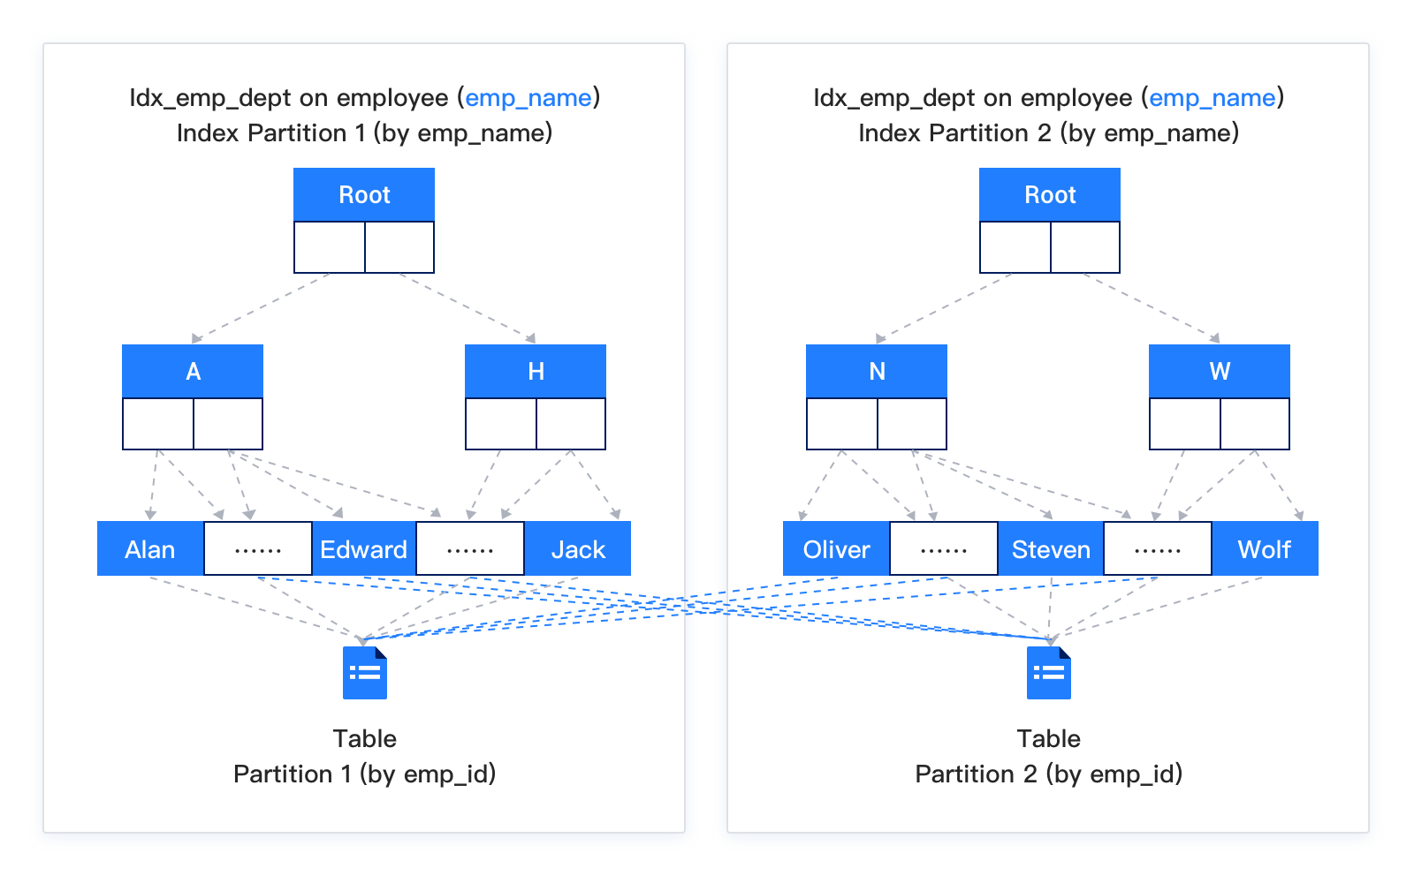Click the ellipsis box between Alan and Edward
This screenshot has height=876, width=1414.
pos(258,549)
